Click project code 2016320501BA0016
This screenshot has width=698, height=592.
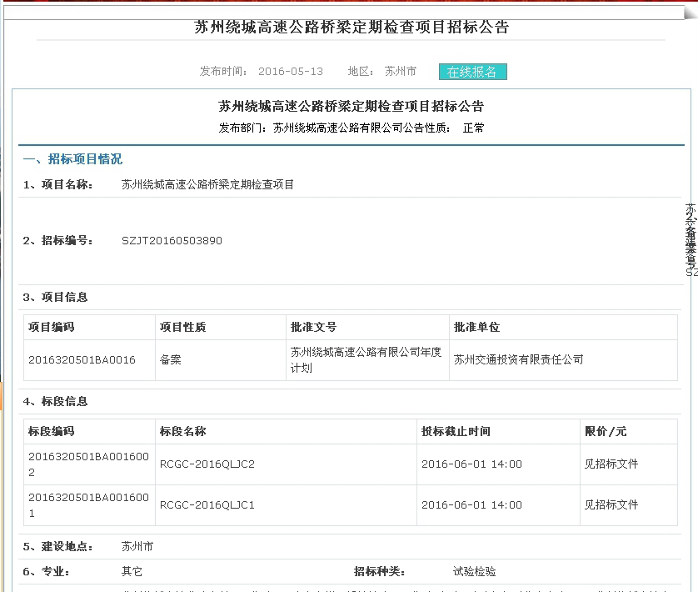pos(82,360)
